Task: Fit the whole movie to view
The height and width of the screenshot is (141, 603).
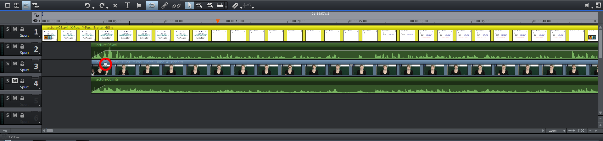Action: click(582, 131)
